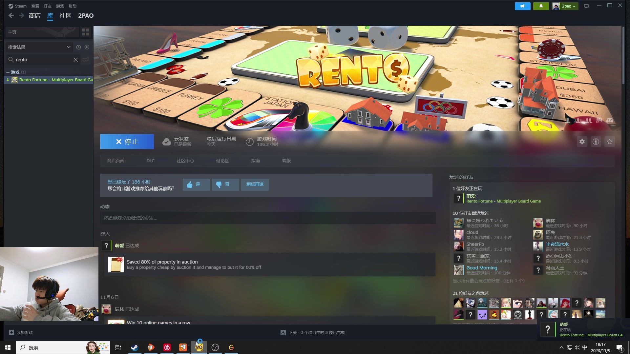
Task: Open the 指南 tab
Action: tap(256, 161)
